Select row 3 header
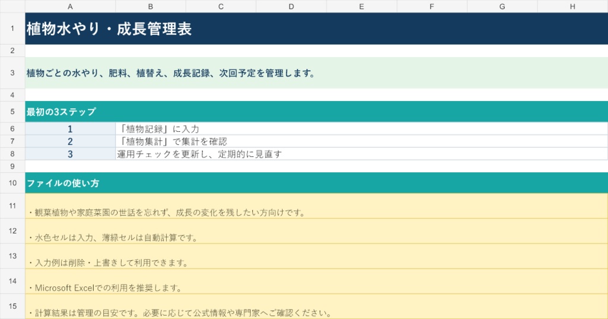 click(x=12, y=72)
